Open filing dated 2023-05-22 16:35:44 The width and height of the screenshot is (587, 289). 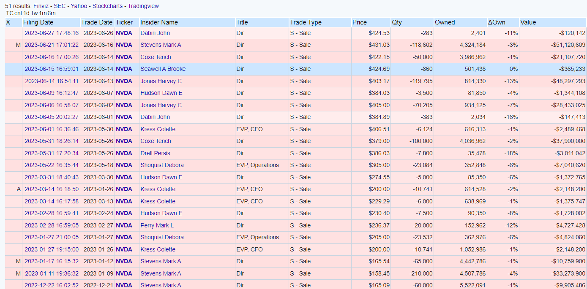[x=52, y=165]
